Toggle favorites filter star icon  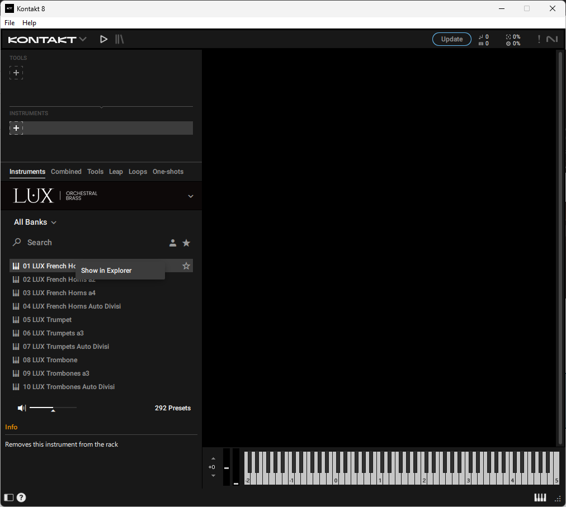186,243
